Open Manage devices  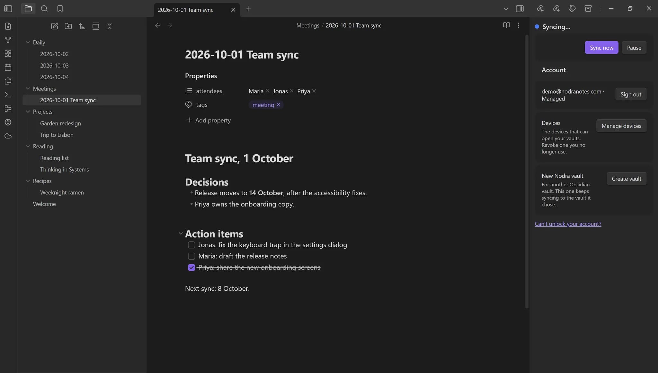pos(621,126)
